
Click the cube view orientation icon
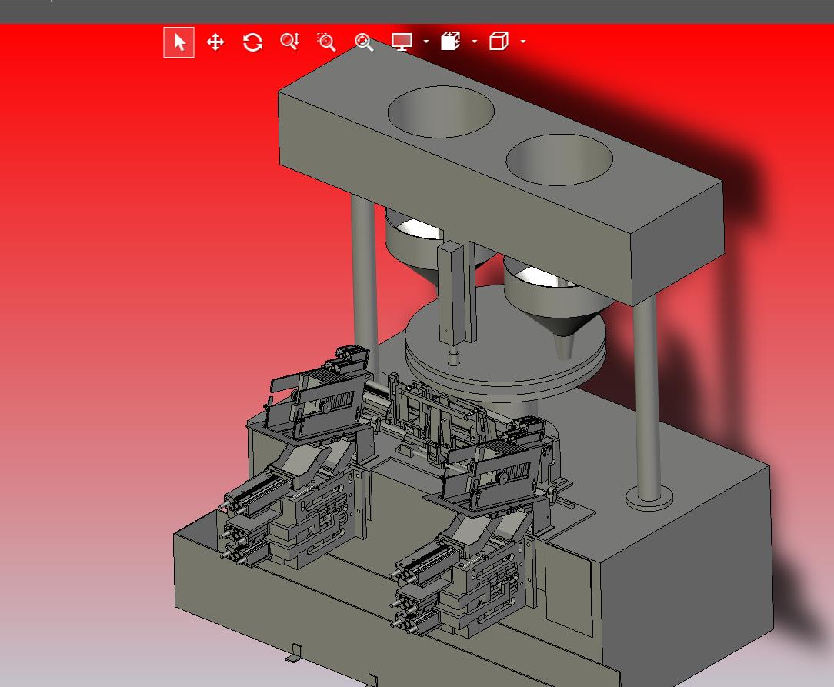499,41
